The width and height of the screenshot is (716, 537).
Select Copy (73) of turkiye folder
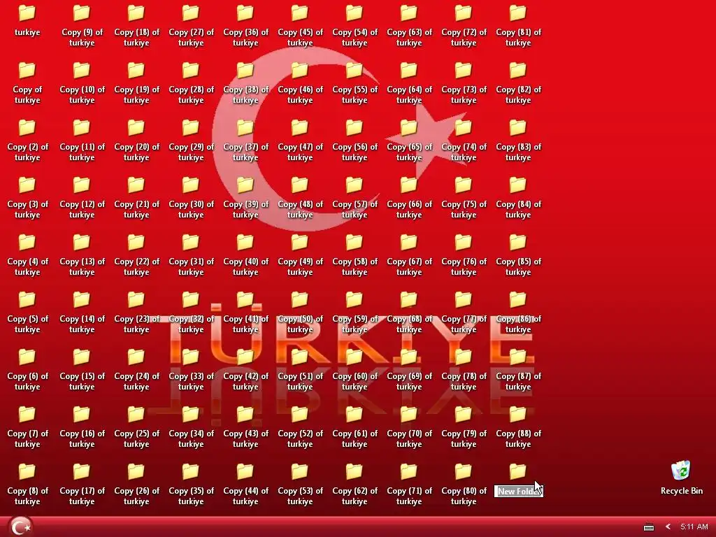464,71
